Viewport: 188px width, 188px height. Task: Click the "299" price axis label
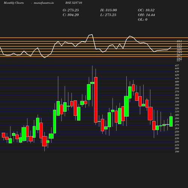click(177, 118)
